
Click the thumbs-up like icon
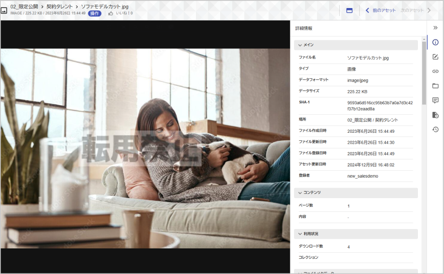[x=111, y=14]
